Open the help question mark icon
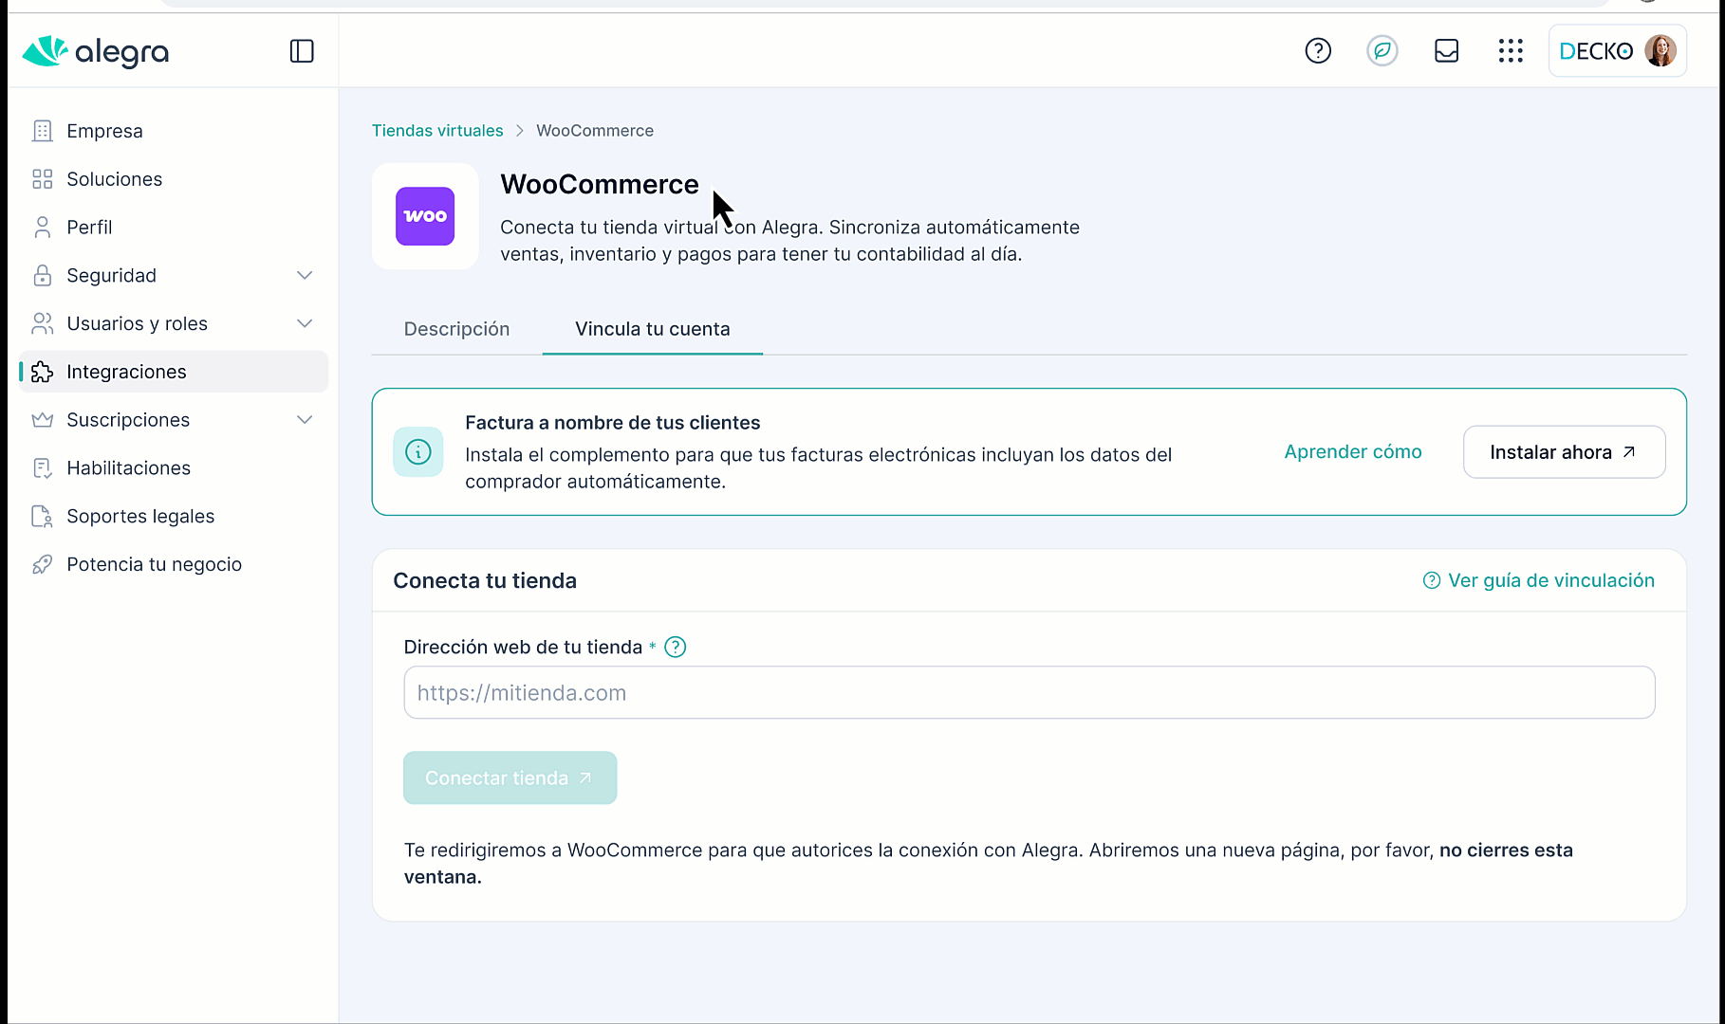Screen dimensions: 1725x1024 (1318, 50)
